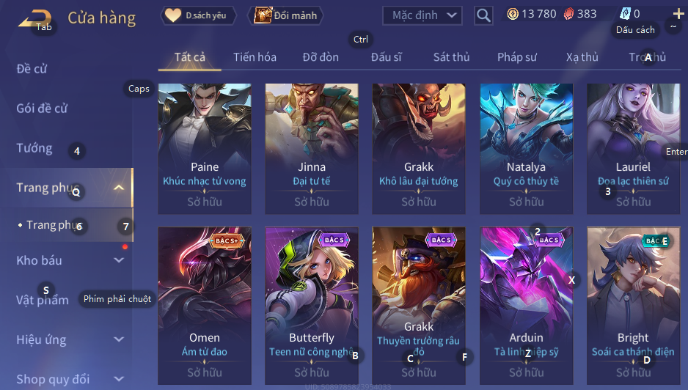688x390 pixels.
Task: Click the heart icon in D.sách yêu
Action: 173,15
